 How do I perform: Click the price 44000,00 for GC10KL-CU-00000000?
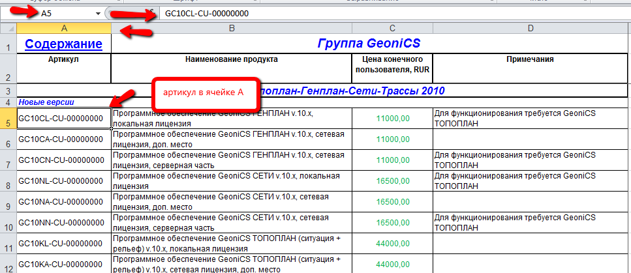[392, 244]
